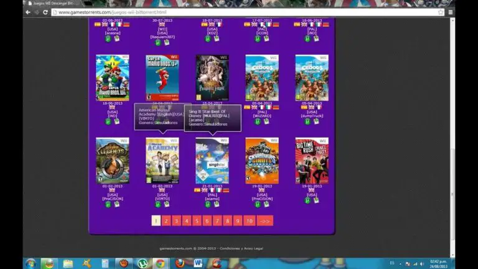
Task: Click green torrent icon under SingItStar acamo
Action: [x=208, y=204]
